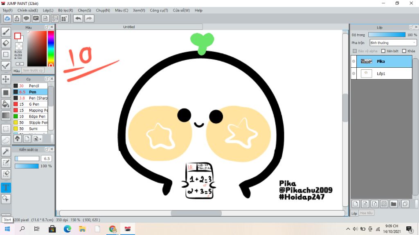Open Công cụ(T) menu
Screen dimensions: 419x235
coord(159,10)
